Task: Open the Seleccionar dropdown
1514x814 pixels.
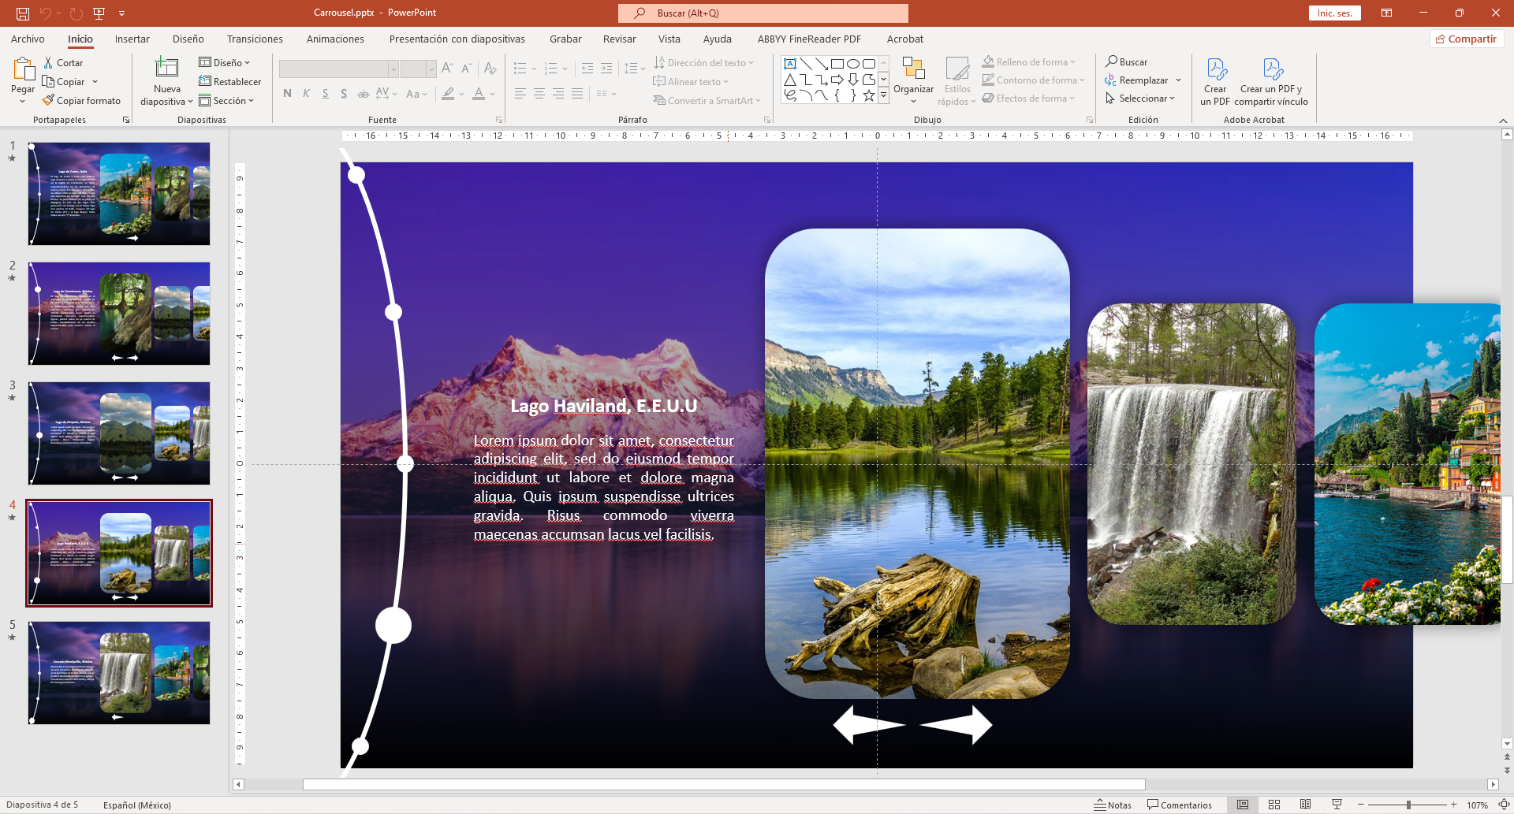Action: pyautogui.click(x=1141, y=98)
